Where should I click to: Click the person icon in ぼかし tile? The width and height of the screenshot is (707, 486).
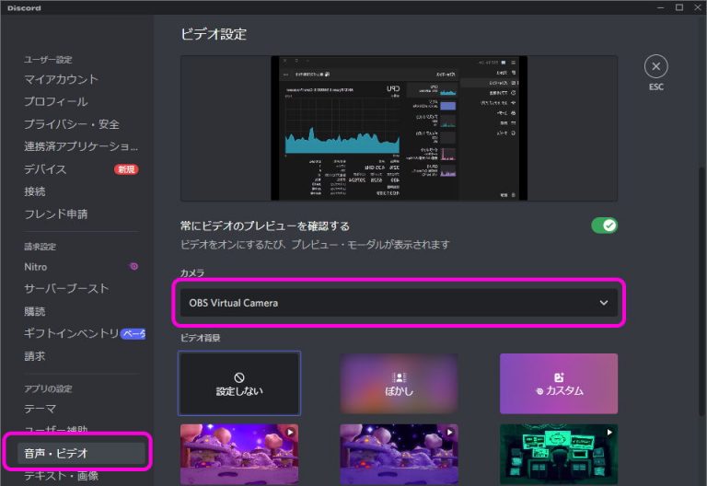[x=399, y=377]
